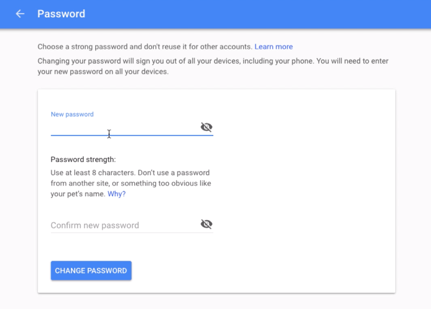The image size is (431, 309).
Task: Click the back arrow in the header
Action: pyautogui.click(x=20, y=14)
